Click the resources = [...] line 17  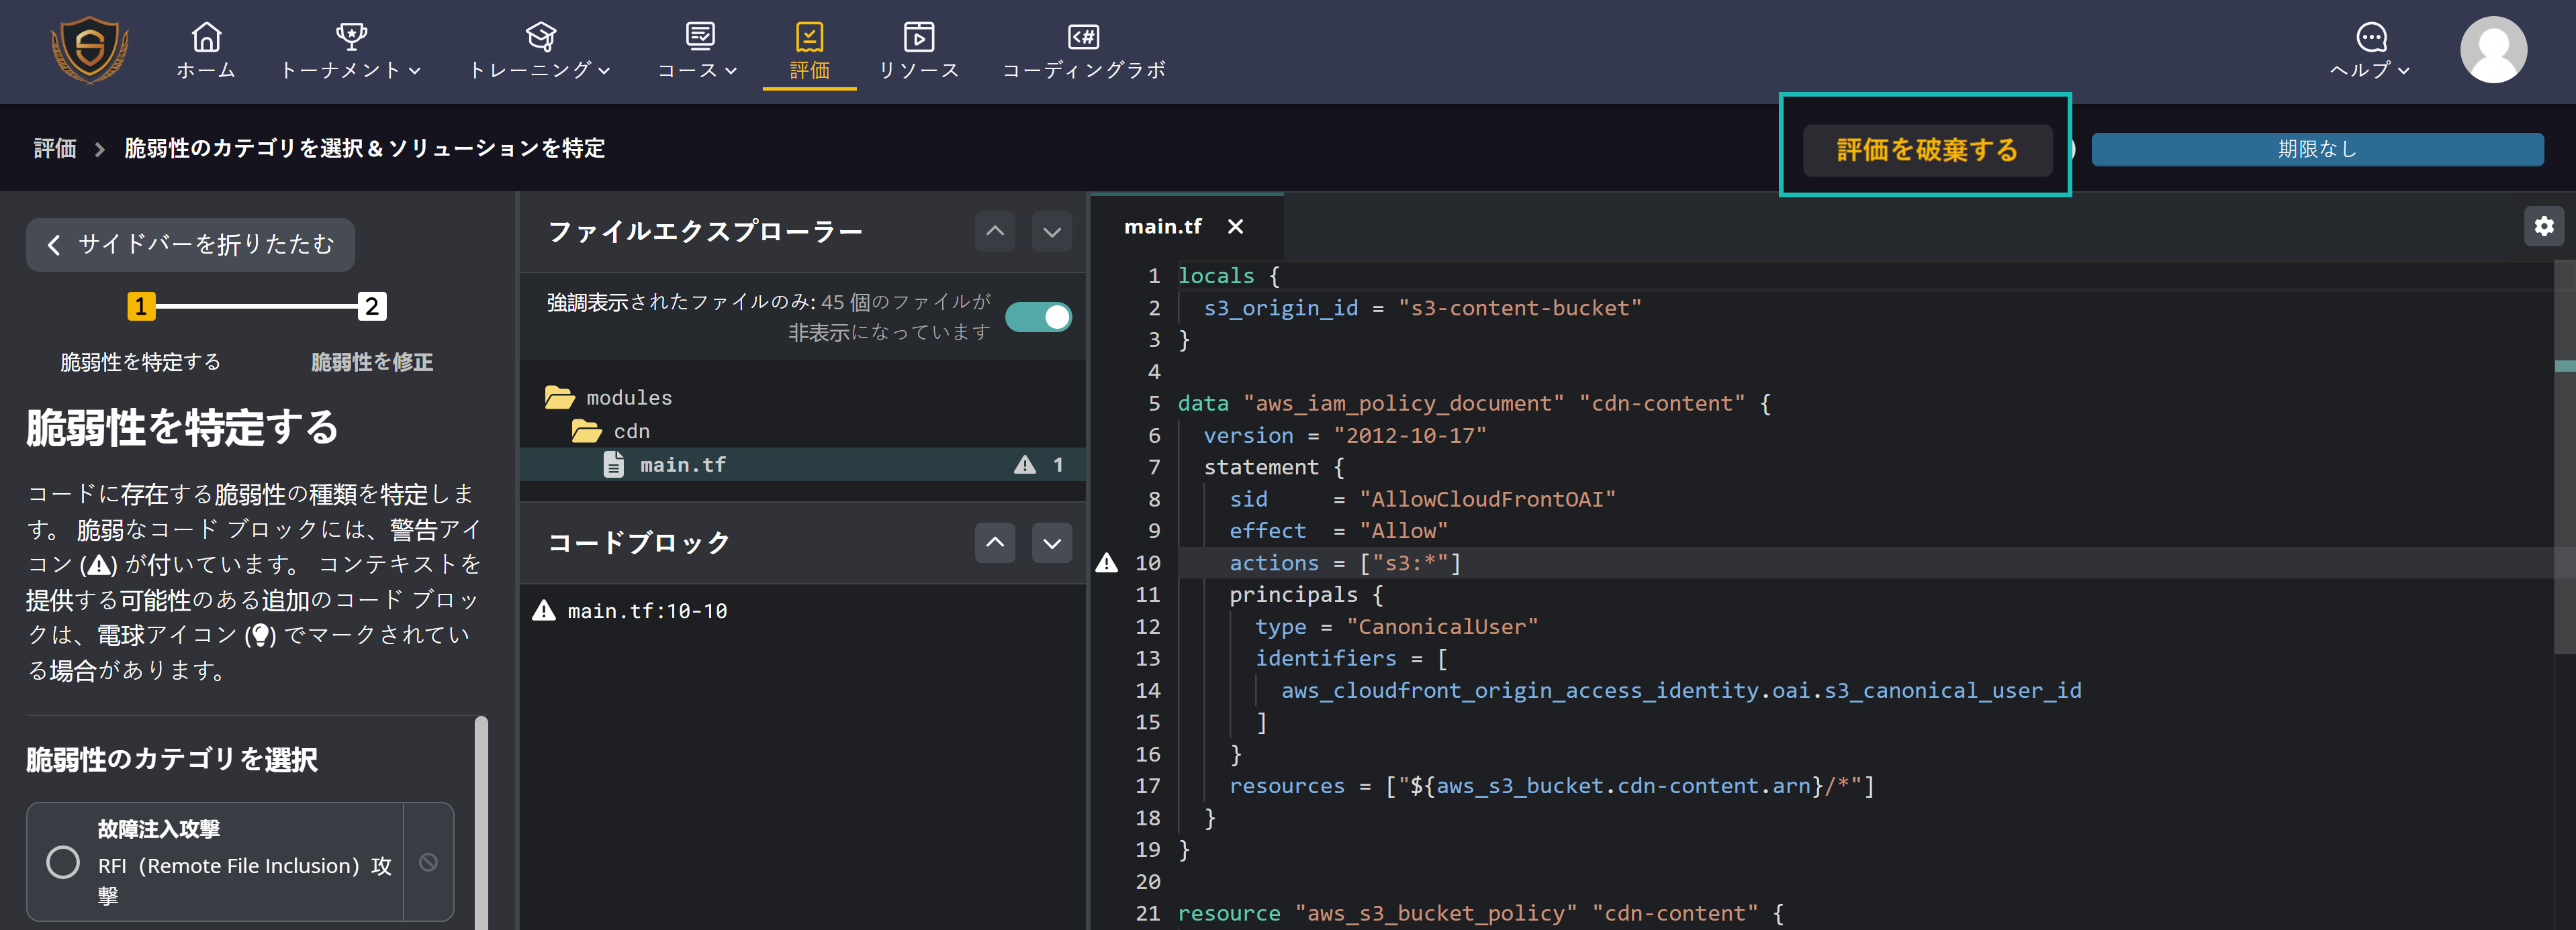(1552, 786)
